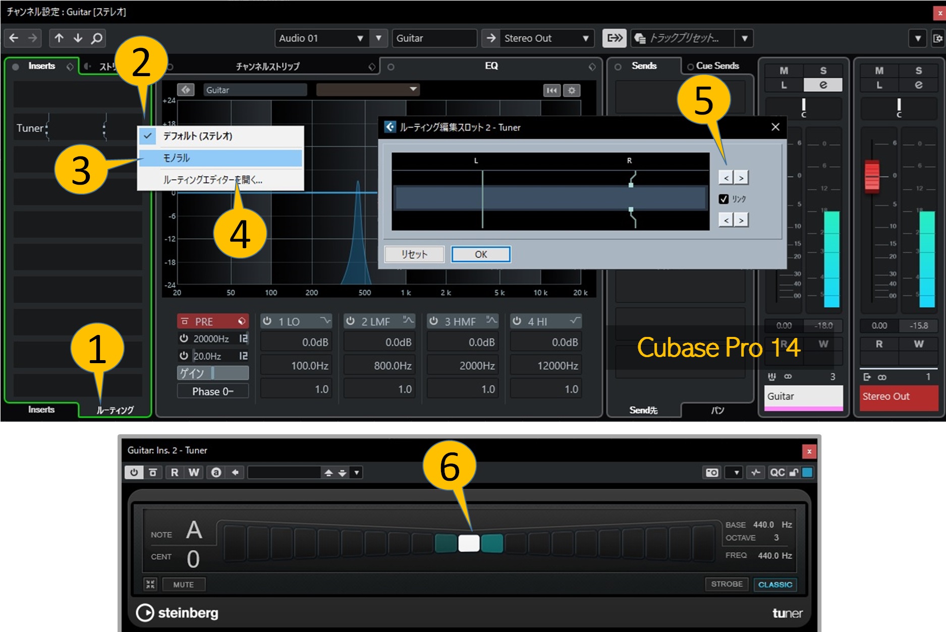
Task: Toggle the 2 LMF EQ band power
Action: [350, 321]
